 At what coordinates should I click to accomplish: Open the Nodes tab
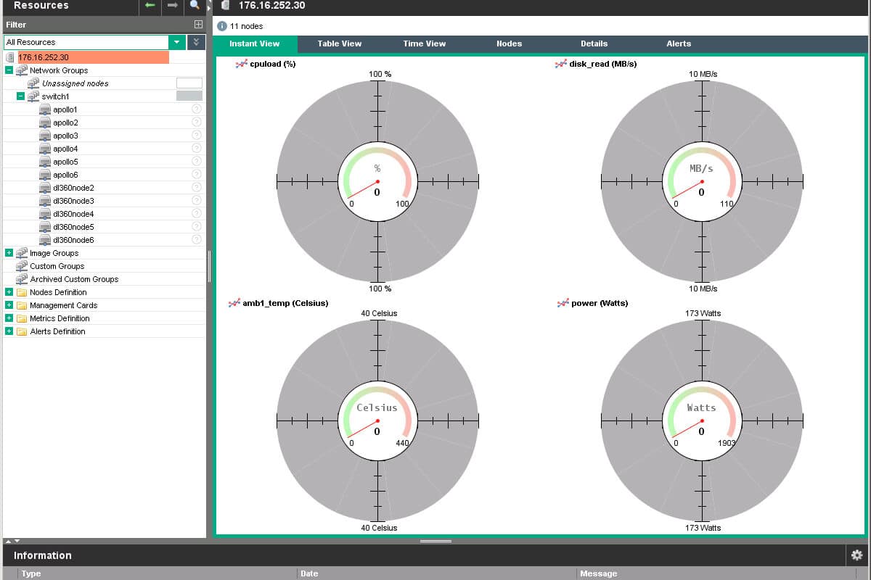click(510, 43)
